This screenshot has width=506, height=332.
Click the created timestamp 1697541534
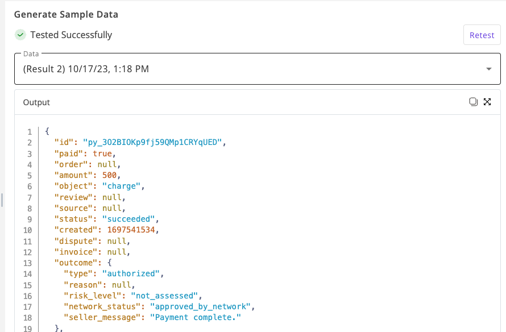[131, 230]
